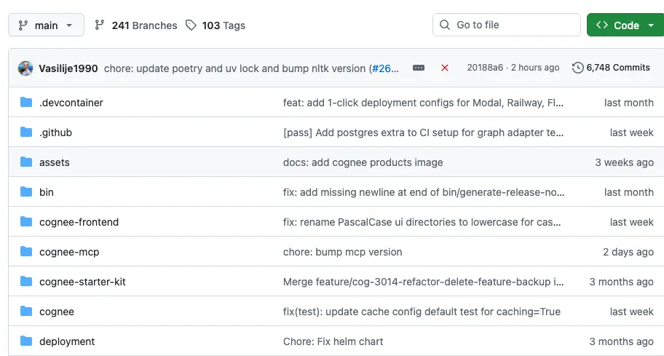Expand the commit message ellipsis icon
This screenshot has height=356, width=664.
[419, 68]
